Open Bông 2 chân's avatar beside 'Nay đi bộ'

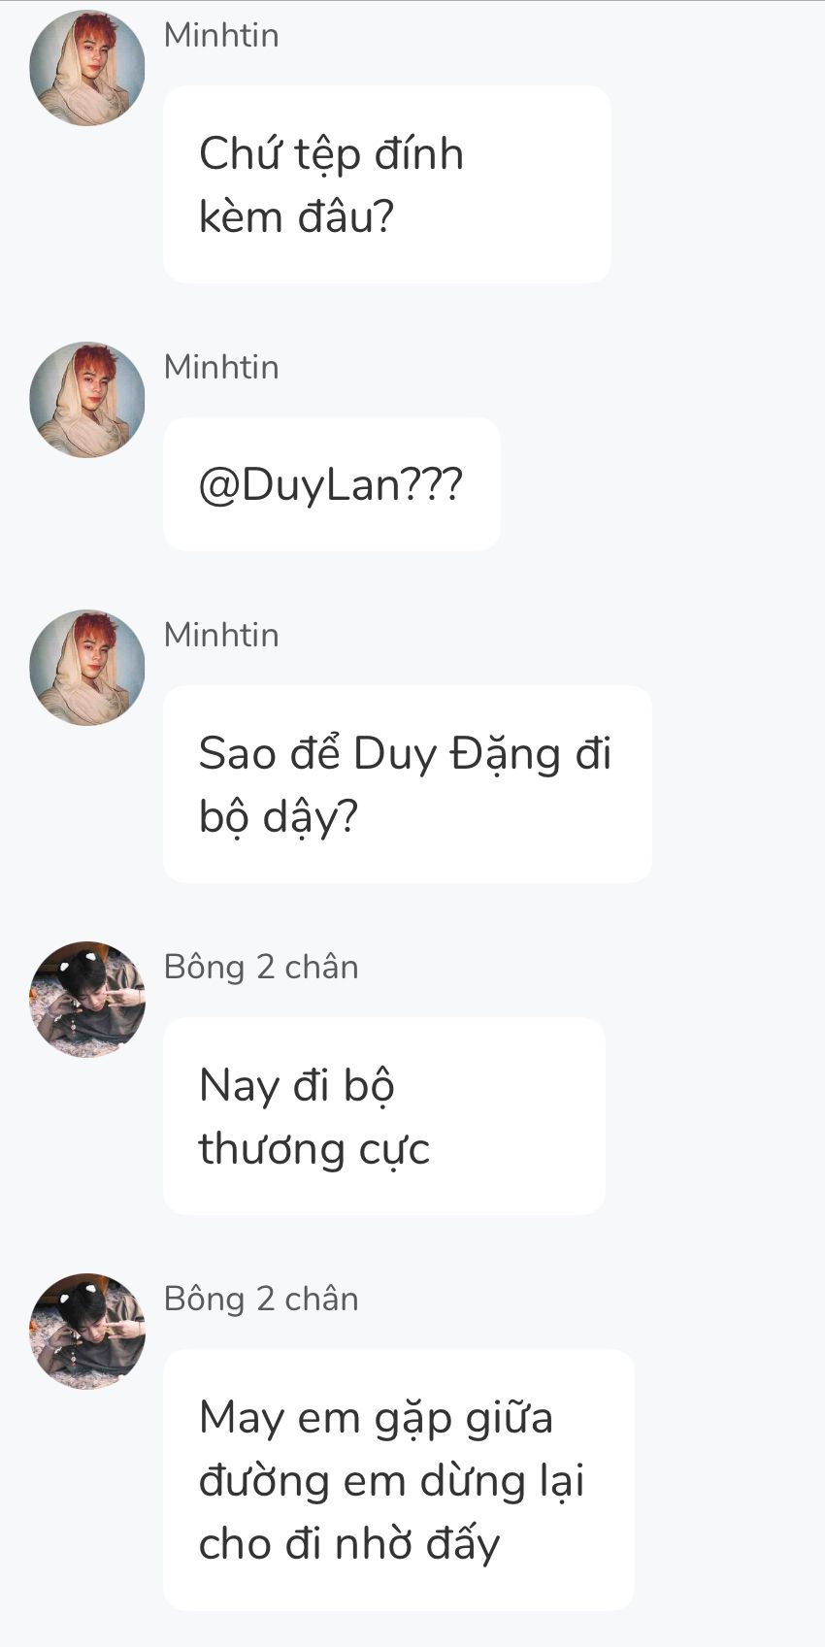pos(87,1000)
